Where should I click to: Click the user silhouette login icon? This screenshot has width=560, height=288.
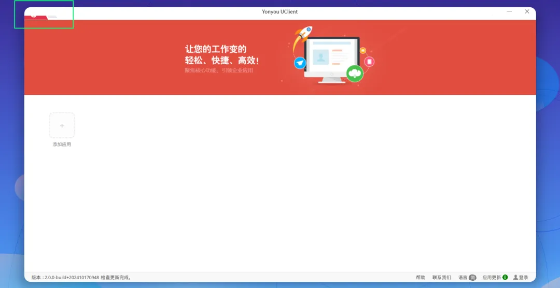click(515, 277)
